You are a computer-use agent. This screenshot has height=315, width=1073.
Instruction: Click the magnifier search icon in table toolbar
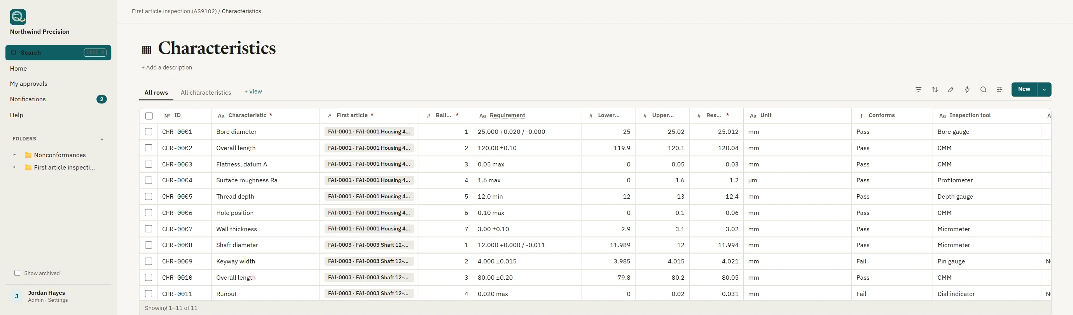(x=984, y=89)
